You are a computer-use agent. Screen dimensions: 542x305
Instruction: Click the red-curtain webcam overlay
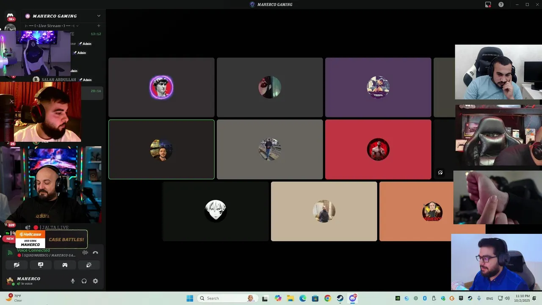pyautogui.click(x=41, y=111)
